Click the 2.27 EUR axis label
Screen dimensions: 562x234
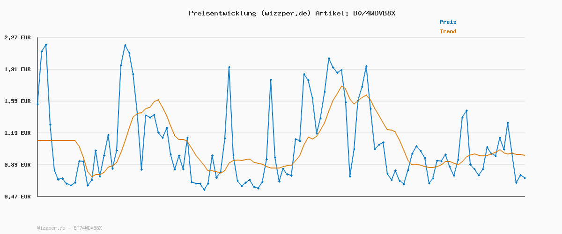click(17, 37)
